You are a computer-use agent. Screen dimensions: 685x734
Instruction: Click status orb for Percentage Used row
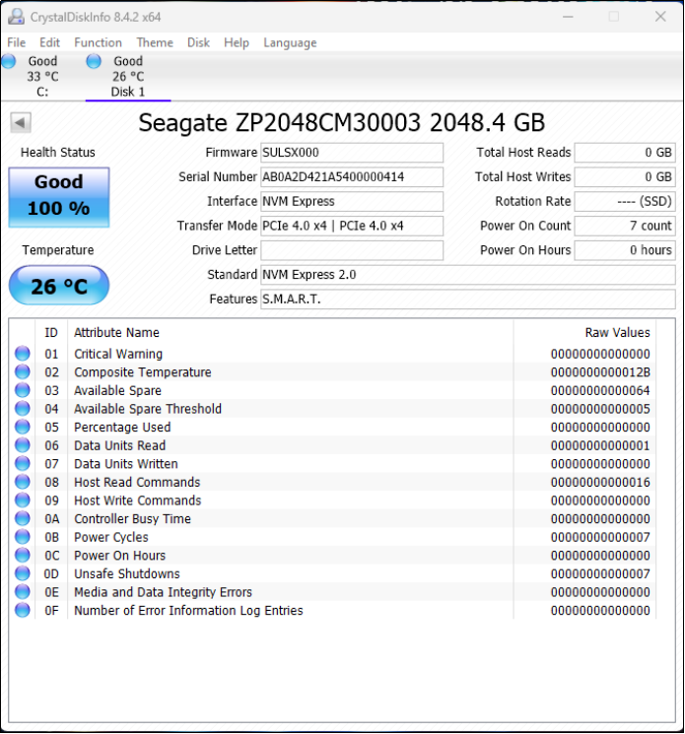(22, 427)
